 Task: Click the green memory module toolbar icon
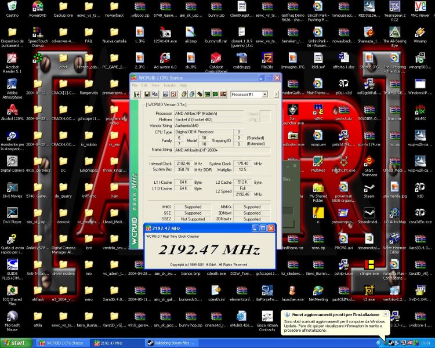coord(207,95)
